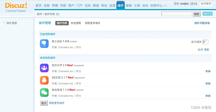The width and height of the screenshot is (216, 112).
Task: Open the 安全 menu
Action: (x=104, y=5)
